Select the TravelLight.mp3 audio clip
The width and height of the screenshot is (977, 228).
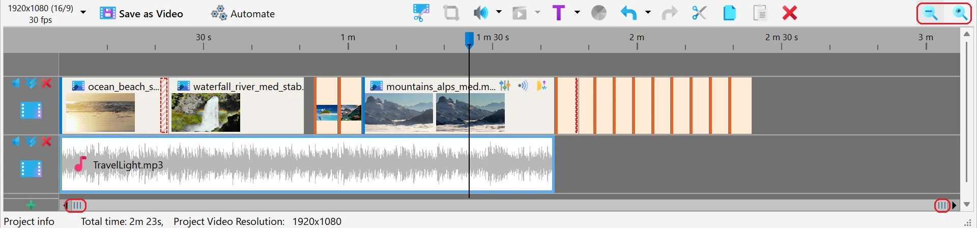[307, 164]
